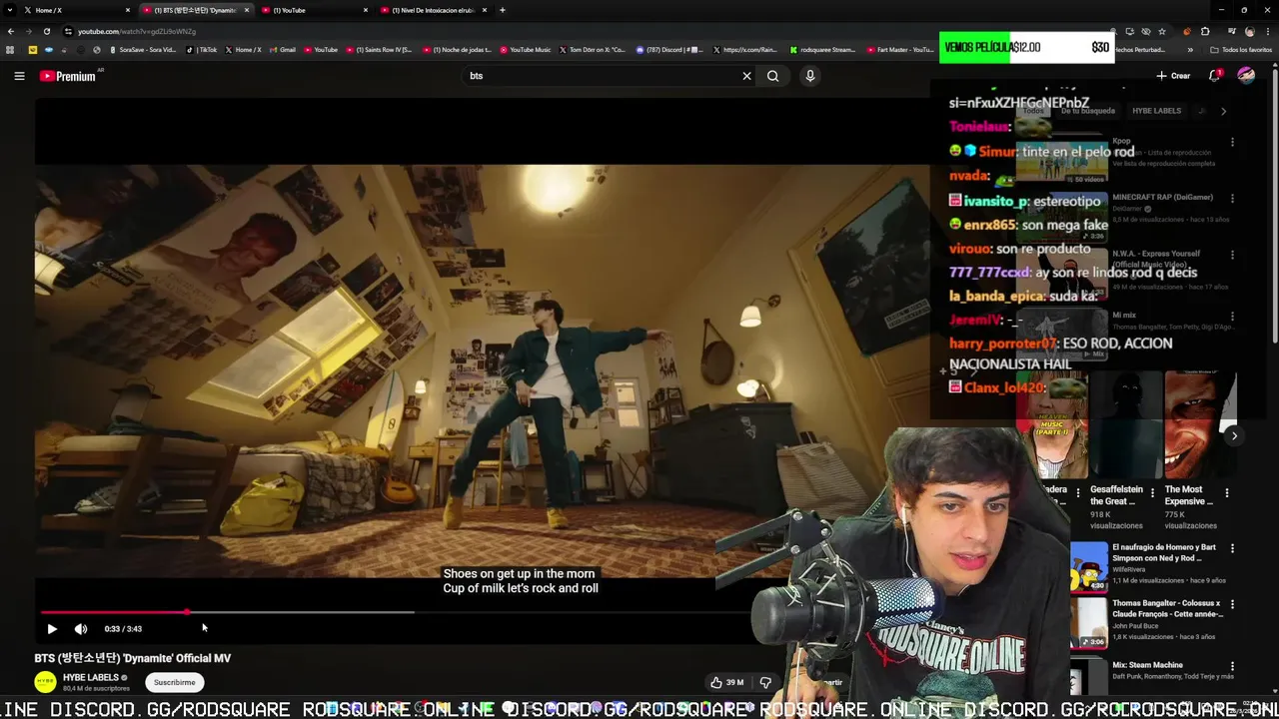Open the YouTube hamburger guide menu
The width and height of the screenshot is (1279, 719).
pos(19,76)
